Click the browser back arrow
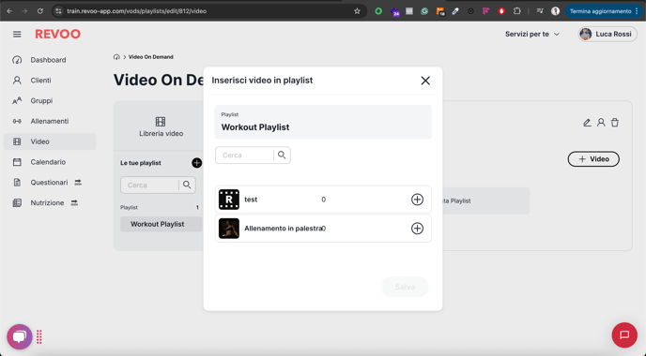646x356 pixels. coord(9,11)
